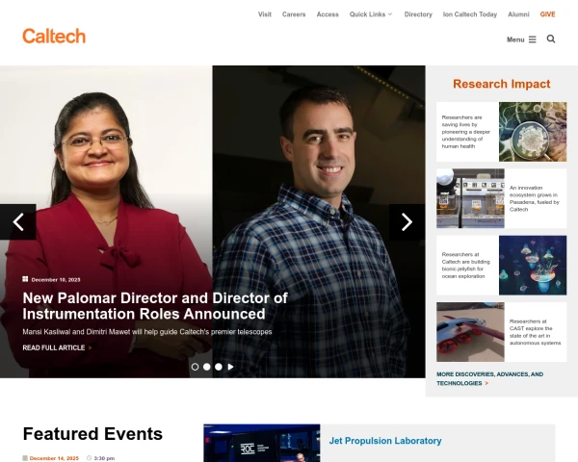Expand the Quick Links dropdown

tap(371, 14)
